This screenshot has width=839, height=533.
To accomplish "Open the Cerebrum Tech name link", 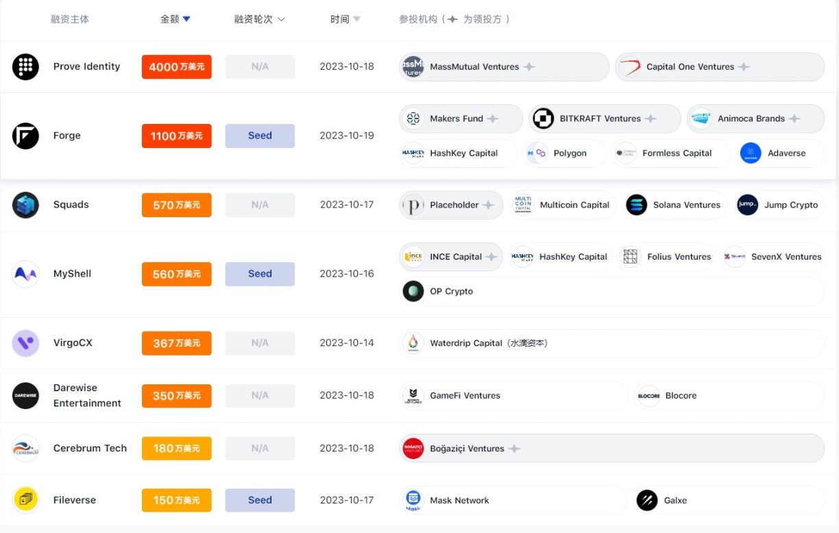I will pos(90,448).
